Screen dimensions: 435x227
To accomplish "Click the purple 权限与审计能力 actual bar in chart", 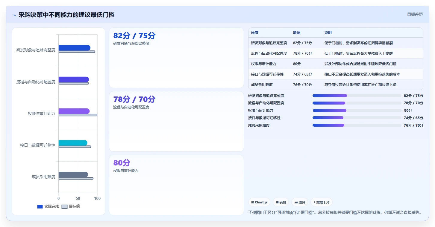I will (74, 111).
